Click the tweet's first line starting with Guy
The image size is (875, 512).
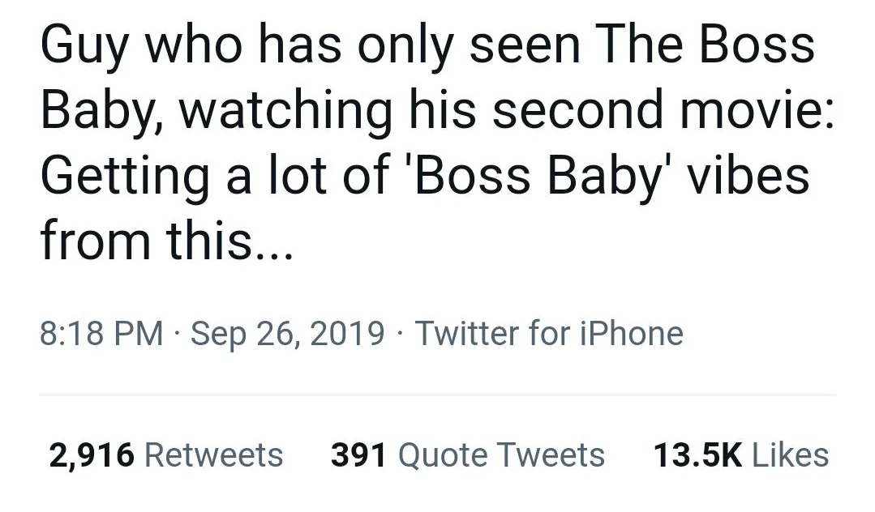click(427, 47)
